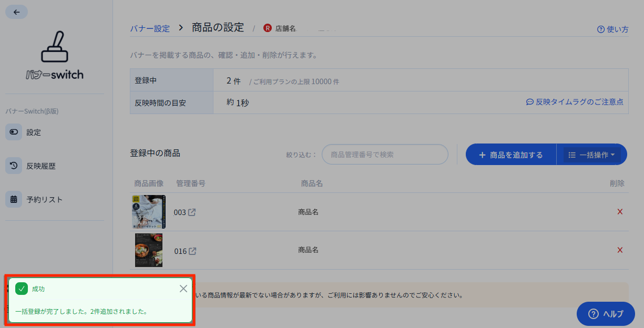644x328 pixels.
Task: Click management number 003 text
Action: [x=180, y=212]
